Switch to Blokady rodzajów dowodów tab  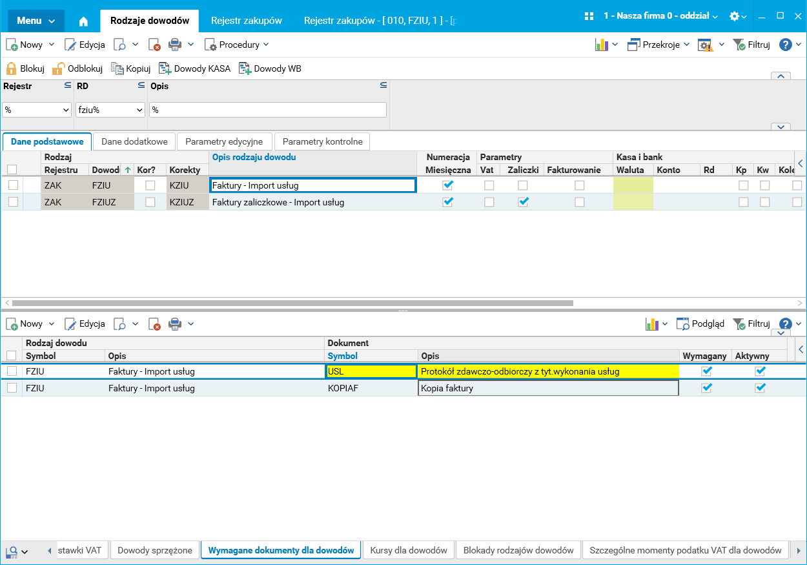518,550
